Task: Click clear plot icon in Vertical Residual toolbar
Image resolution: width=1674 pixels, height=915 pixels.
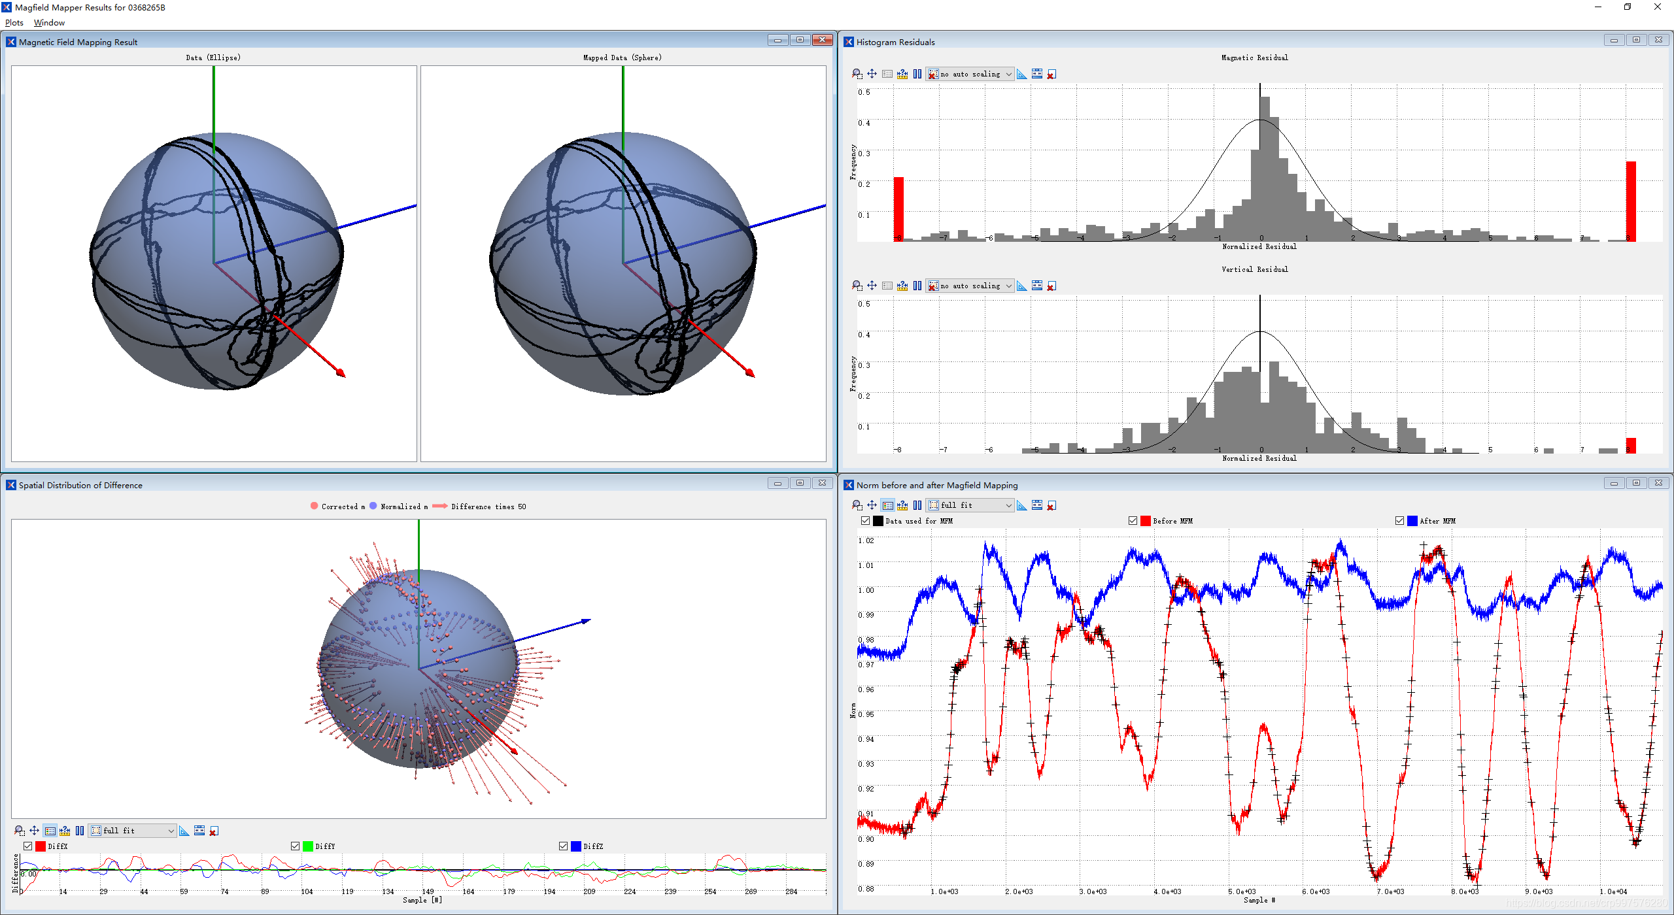Action: tap(1051, 286)
